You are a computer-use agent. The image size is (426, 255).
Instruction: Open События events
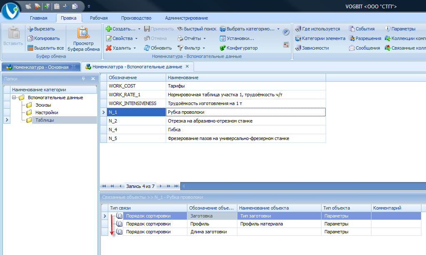point(361,29)
